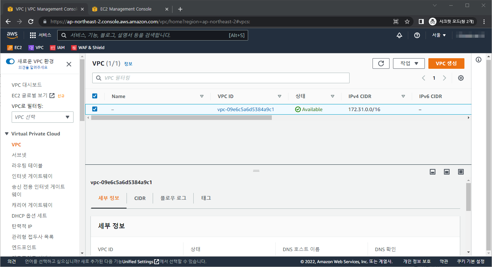Open the vpc-09e6c5a6d5384a9c1 link
The height and width of the screenshot is (267, 492).
246,109
